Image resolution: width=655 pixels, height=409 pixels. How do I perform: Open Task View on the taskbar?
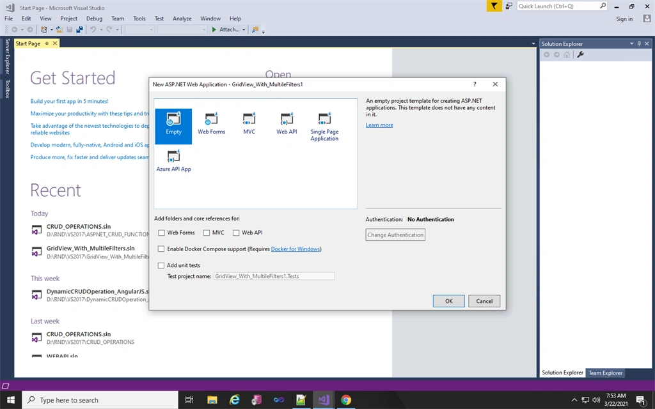coord(189,400)
